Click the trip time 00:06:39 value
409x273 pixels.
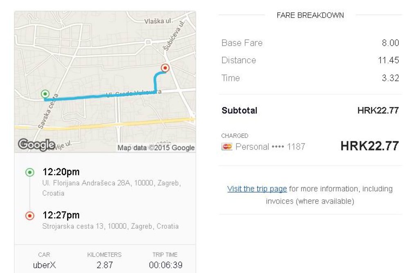coord(165,265)
